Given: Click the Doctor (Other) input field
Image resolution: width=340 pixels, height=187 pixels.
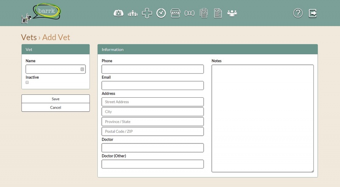Looking at the screenshot, I should pos(153,164).
